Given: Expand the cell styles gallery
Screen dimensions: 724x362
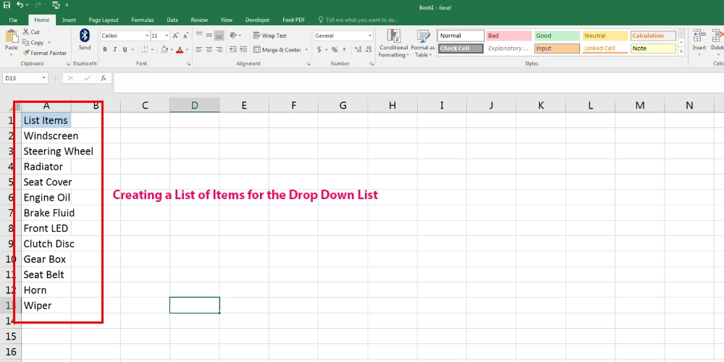Looking at the screenshot, I should tap(681, 52).
